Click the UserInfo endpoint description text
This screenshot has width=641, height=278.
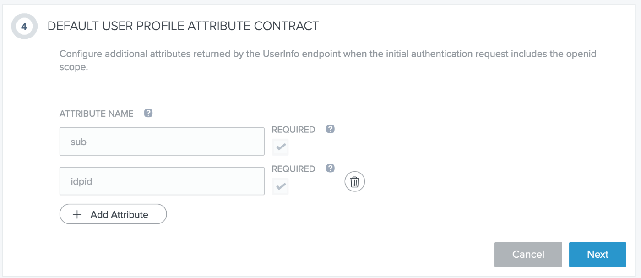[328, 60]
